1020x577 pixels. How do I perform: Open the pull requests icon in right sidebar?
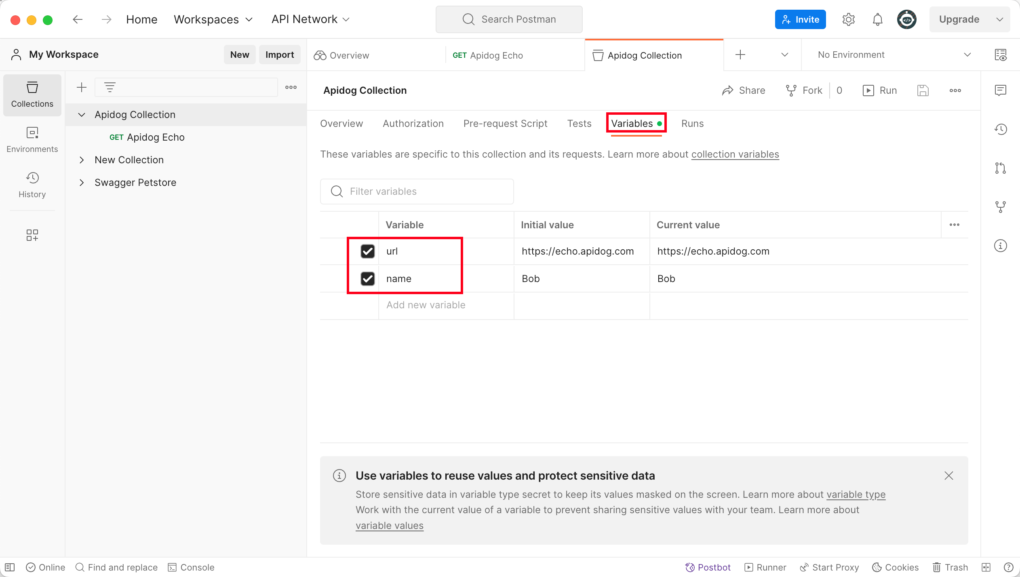point(1000,168)
